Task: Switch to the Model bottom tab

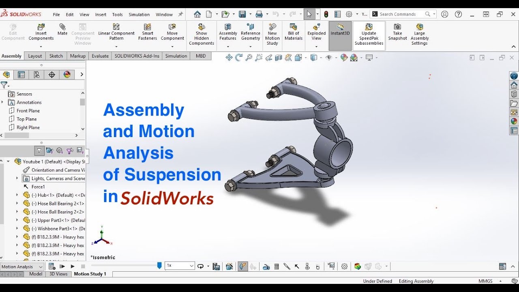Action: coord(36,274)
